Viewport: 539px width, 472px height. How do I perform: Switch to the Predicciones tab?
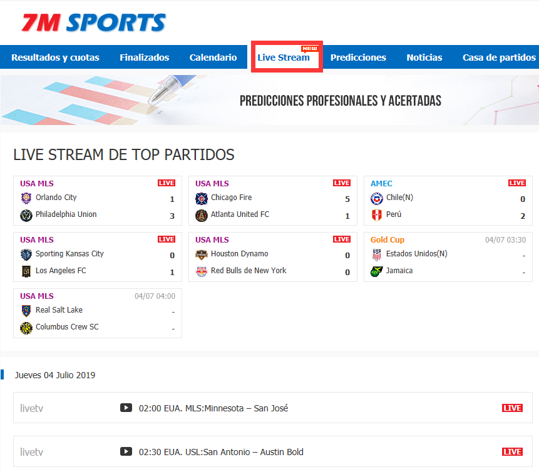tap(358, 58)
